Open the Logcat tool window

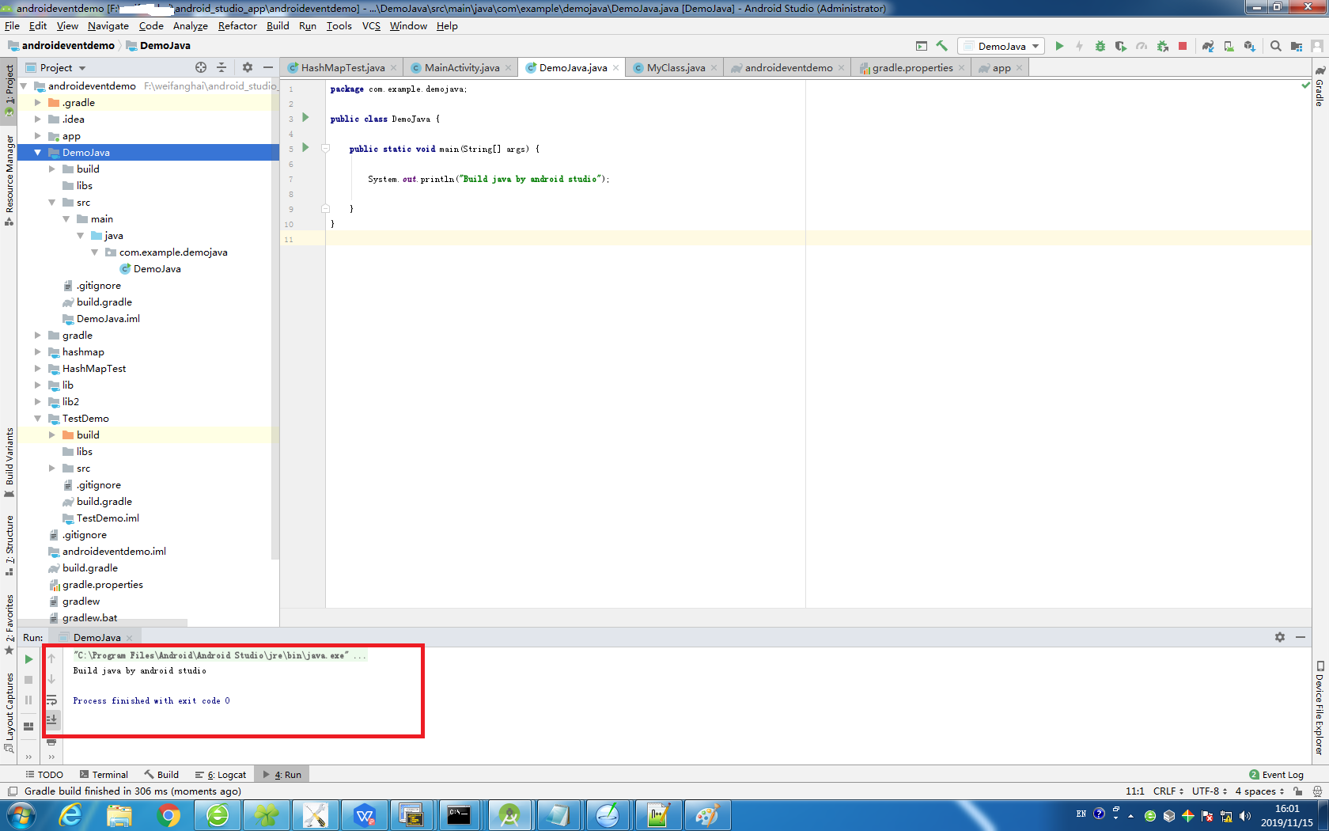(x=221, y=775)
